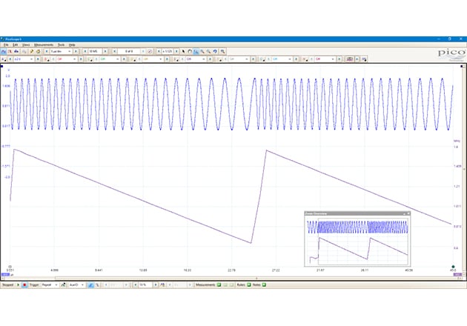467x326 pixels.
Task: Open advanced trigger settings icon
Action: pyautogui.click(x=63, y=285)
